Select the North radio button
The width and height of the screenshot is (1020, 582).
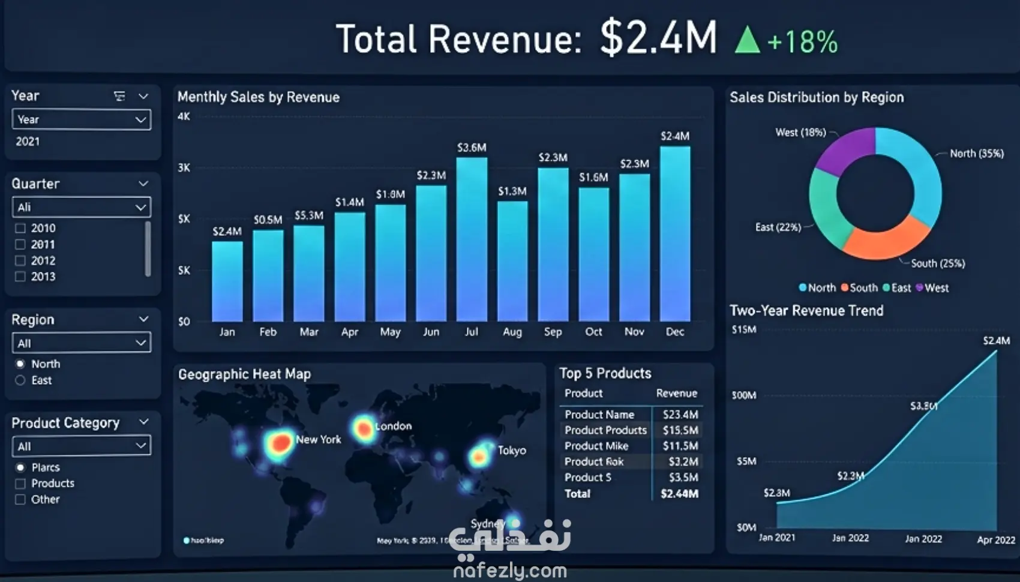(x=20, y=364)
